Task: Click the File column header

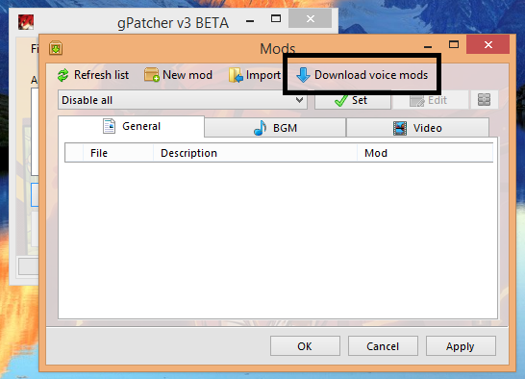Action: point(118,153)
